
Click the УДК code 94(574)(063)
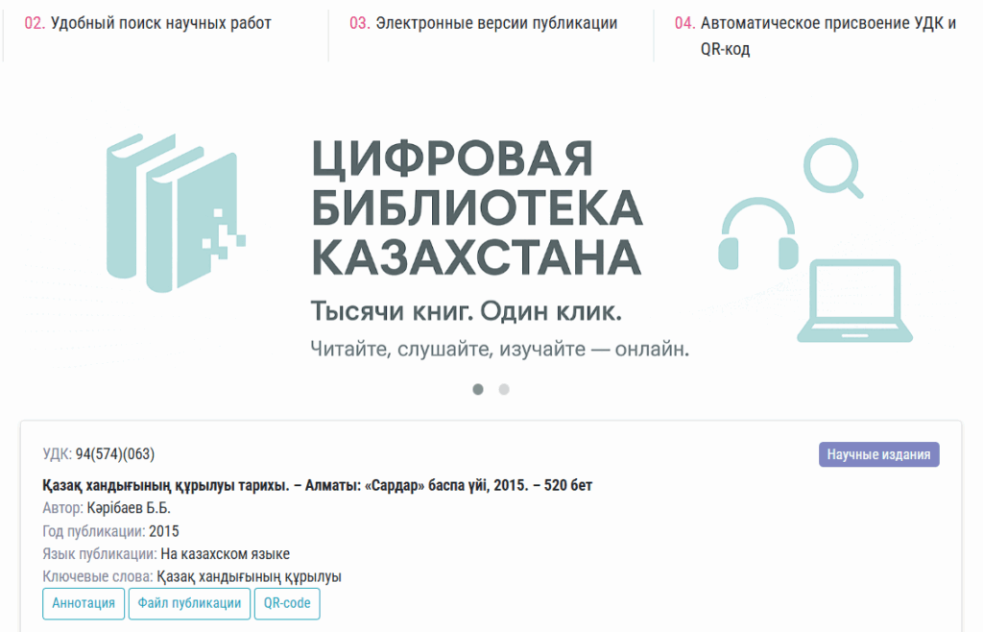[115, 454]
